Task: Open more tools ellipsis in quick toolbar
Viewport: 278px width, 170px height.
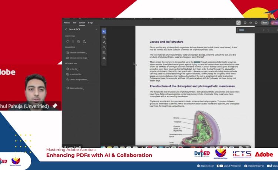Action: click(104, 63)
